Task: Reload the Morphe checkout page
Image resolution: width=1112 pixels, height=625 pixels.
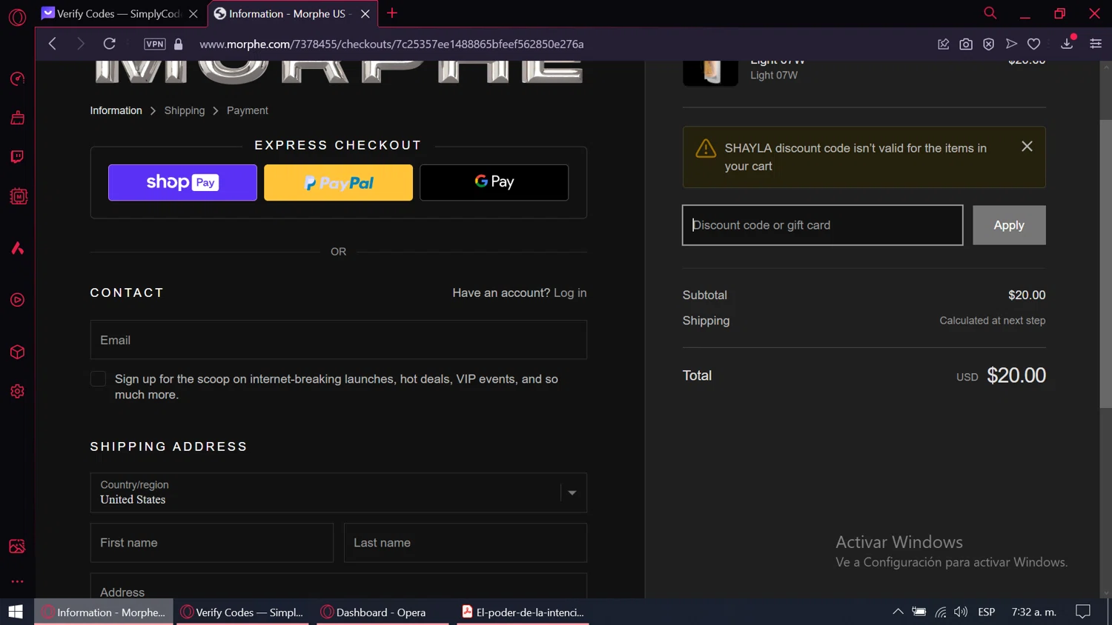Action: (x=109, y=44)
